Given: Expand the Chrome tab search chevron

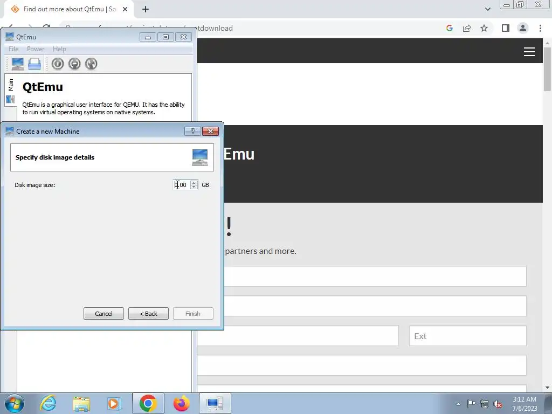Looking at the screenshot, I should click(x=487, y=10).
